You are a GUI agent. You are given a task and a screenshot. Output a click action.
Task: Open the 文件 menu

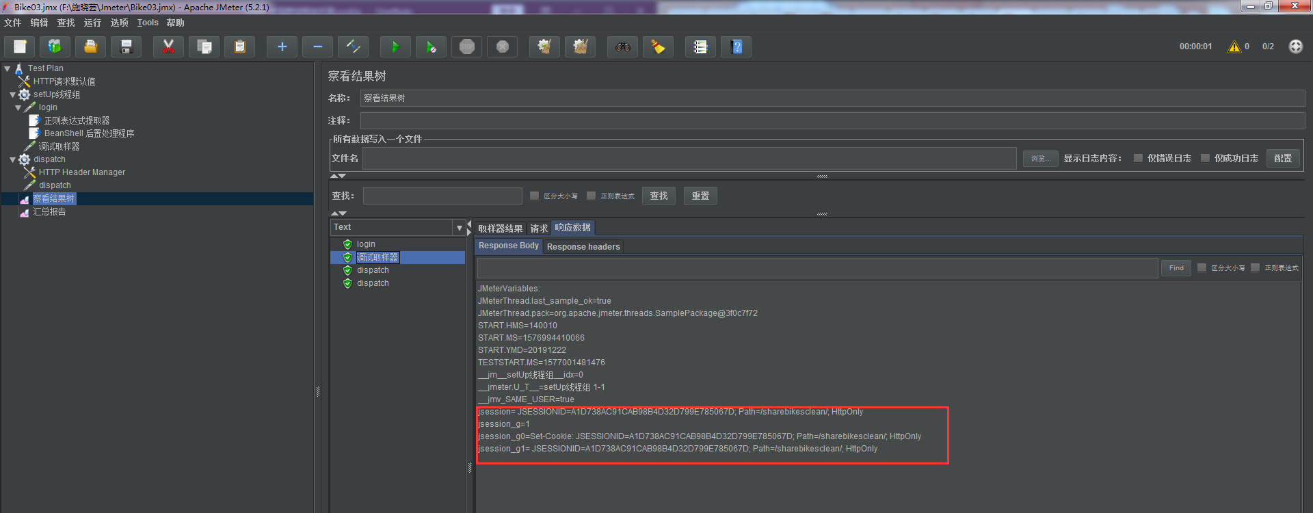pyautogui.click(x=13, y=23)
